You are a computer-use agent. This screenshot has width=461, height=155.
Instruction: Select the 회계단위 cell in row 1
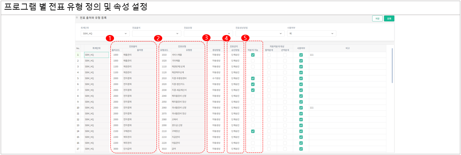point(96,55)
